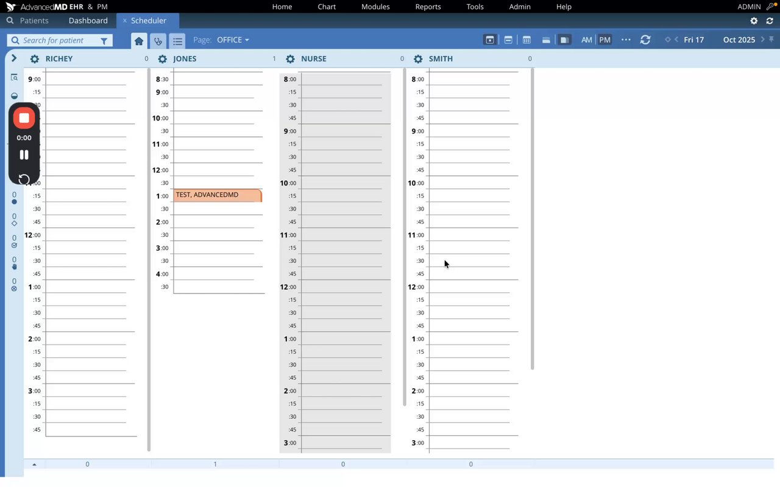Select the second calendar view icon

[508, 40]
